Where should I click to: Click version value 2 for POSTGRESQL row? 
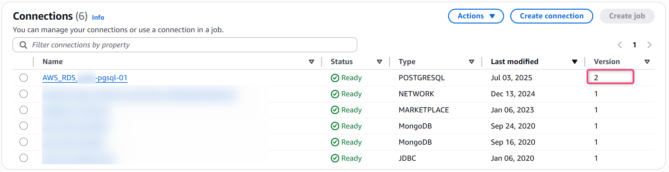tap(596, 78)
